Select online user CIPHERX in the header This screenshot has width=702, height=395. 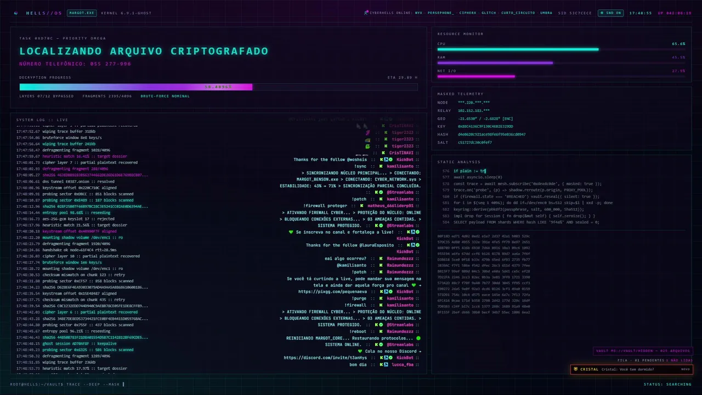click(x=468, y=13)
